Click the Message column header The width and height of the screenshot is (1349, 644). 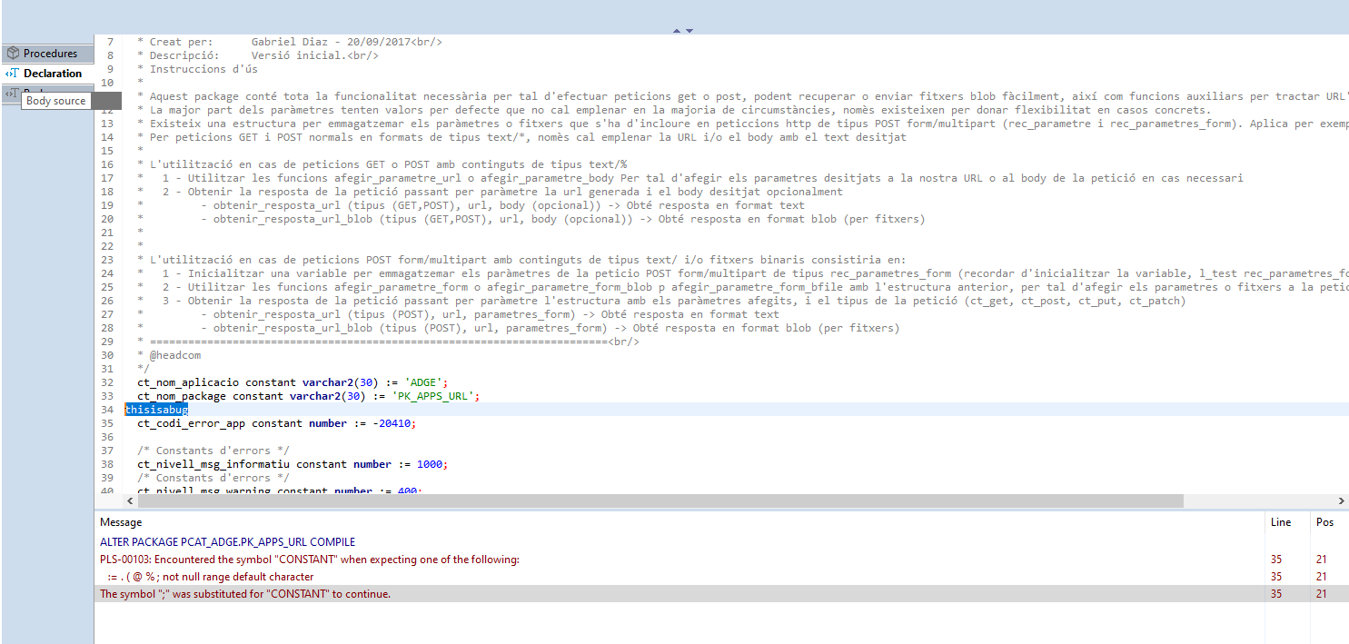pyautogui.click(x=118, y=522)
